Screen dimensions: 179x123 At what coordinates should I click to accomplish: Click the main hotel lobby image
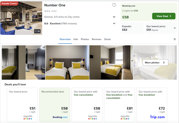click(21, 17)
